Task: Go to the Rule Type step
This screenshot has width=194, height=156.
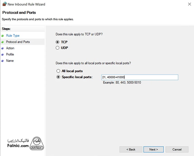Action: 13,36
